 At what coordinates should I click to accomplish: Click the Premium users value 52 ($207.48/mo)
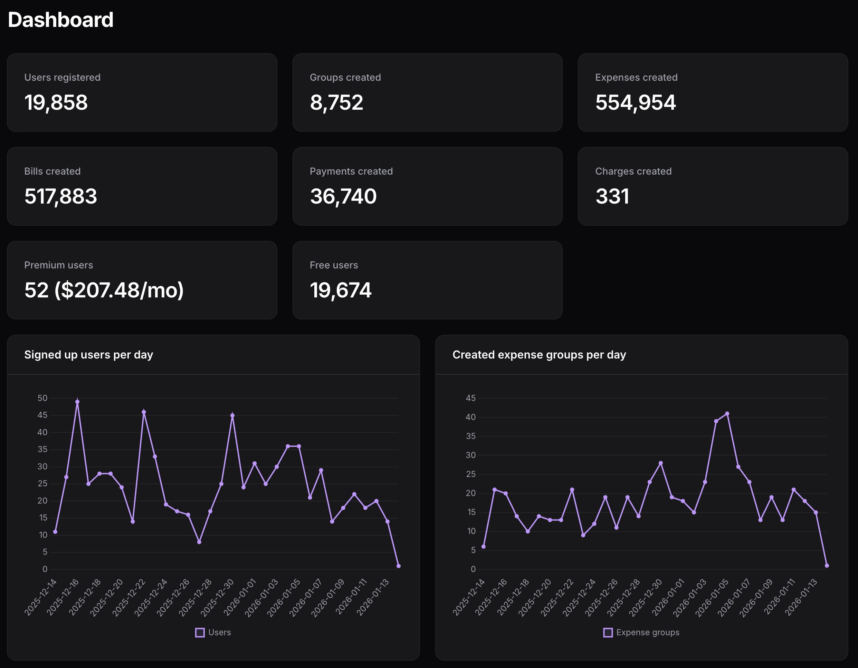point(104,291)
